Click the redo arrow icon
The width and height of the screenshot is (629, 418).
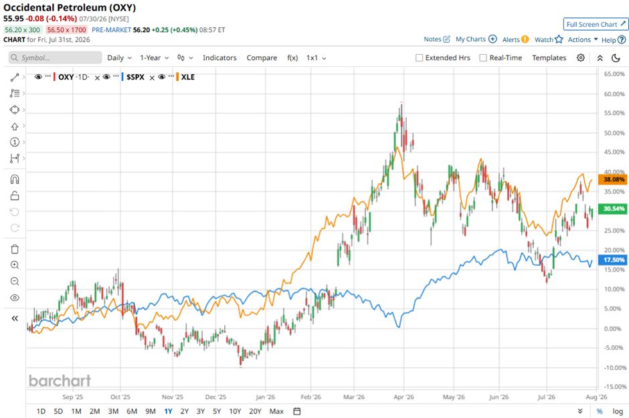(15, 227)
